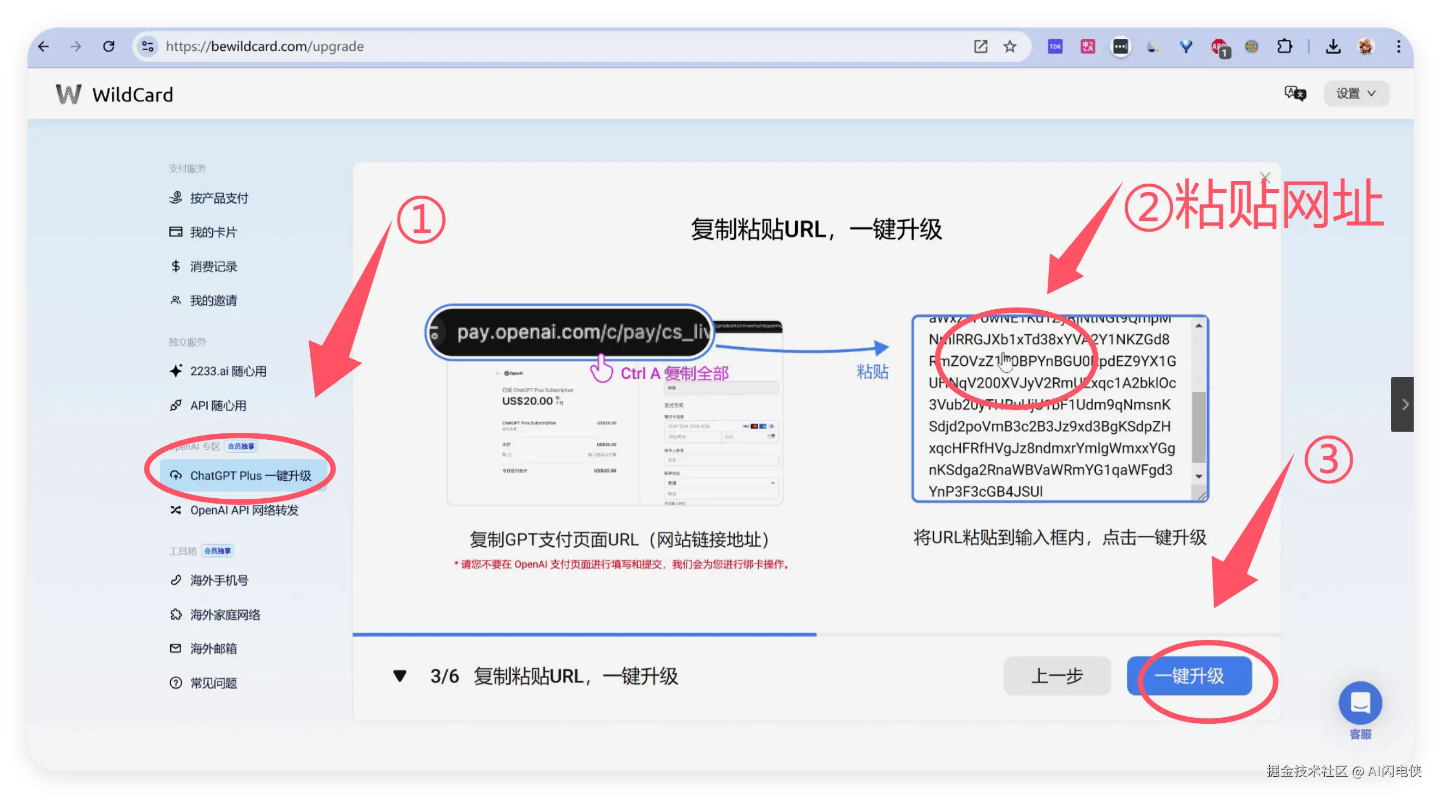
Task: Click site information icon in address bar
Action: coord(148,46)
